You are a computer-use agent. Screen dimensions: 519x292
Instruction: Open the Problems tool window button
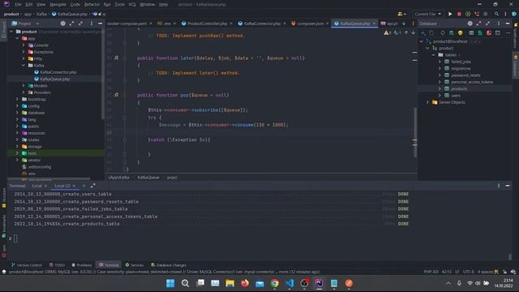tap(81, 265)
